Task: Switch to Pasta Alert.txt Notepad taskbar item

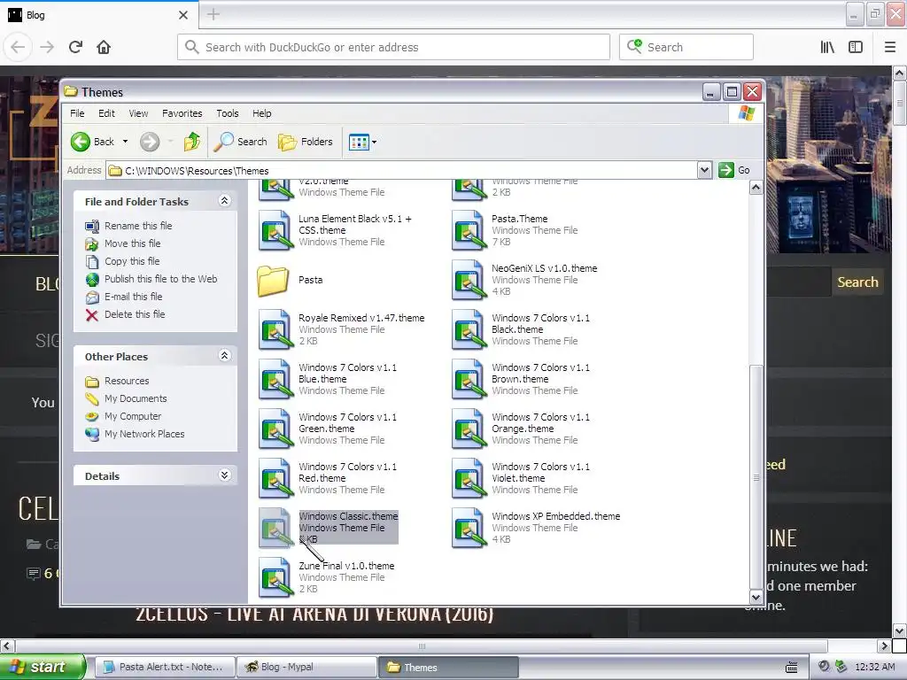Action: click(165, 667)
